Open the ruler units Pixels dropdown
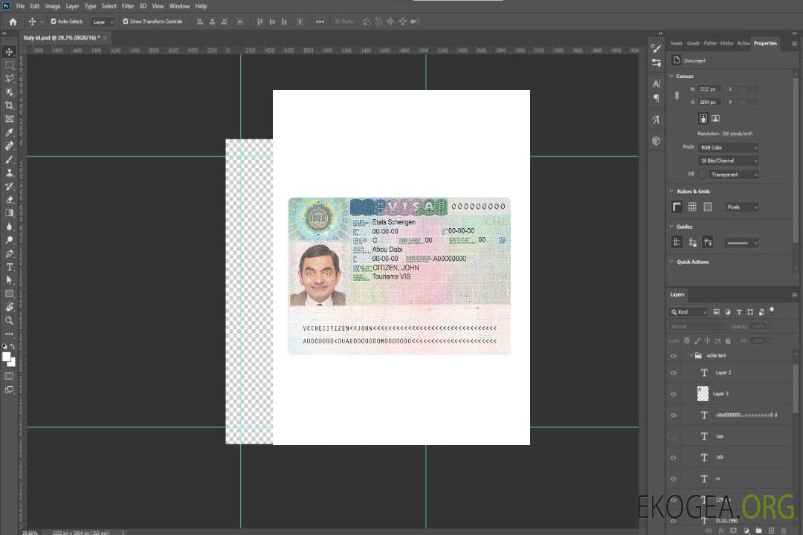The image size is (803, 535). click(741, 207)
